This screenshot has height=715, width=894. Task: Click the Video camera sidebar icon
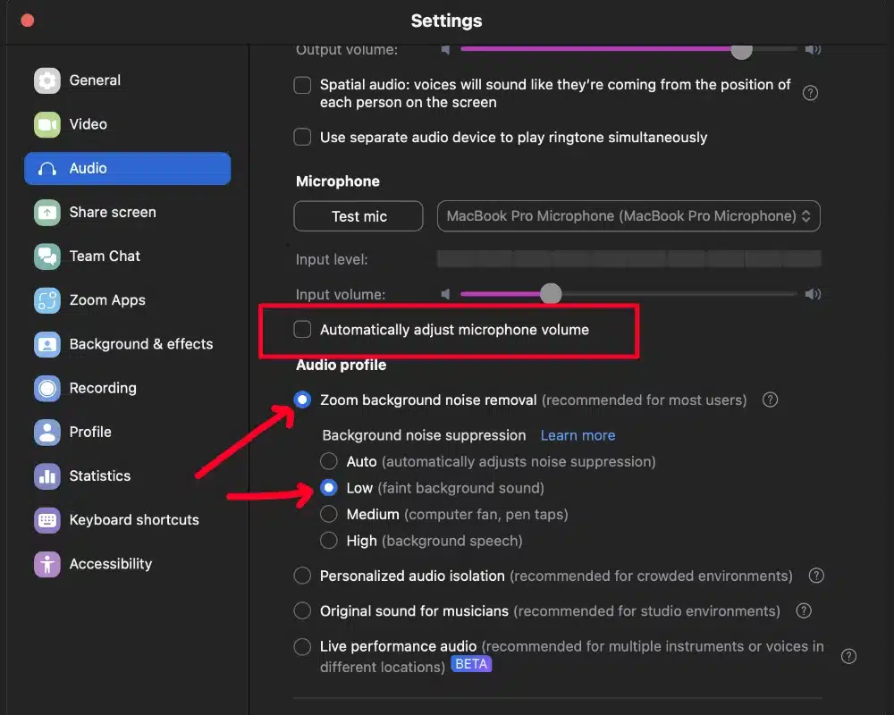pos(46,124)
